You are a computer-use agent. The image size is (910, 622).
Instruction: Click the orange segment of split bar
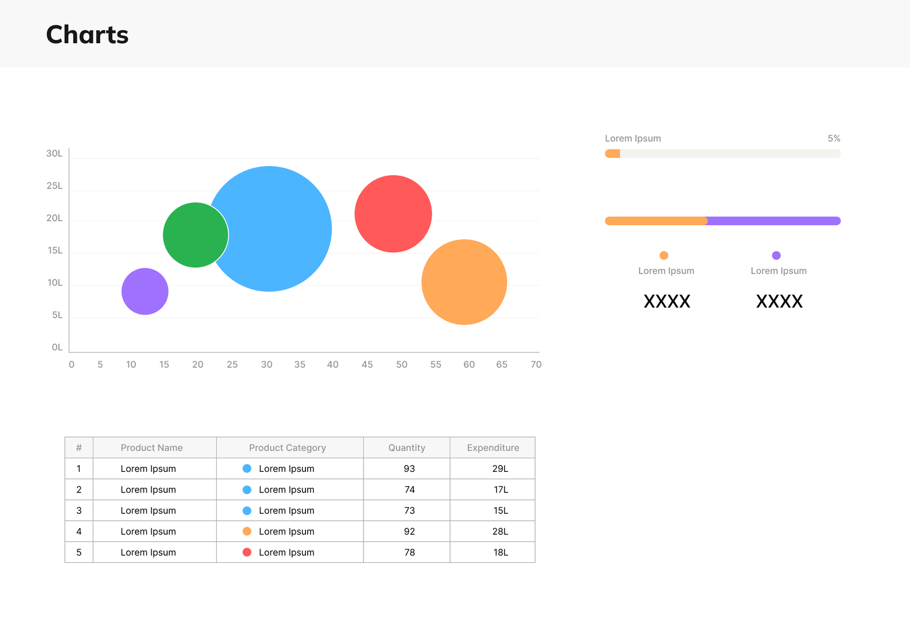point(656,221)
